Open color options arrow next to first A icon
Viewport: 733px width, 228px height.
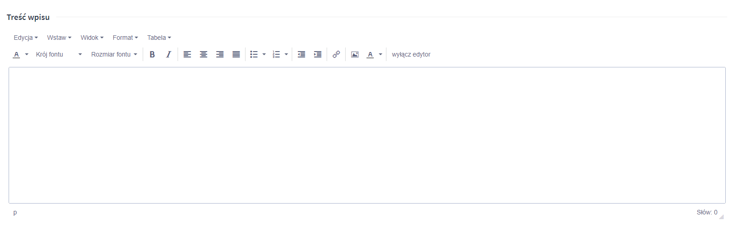click(x=27, y=54)
